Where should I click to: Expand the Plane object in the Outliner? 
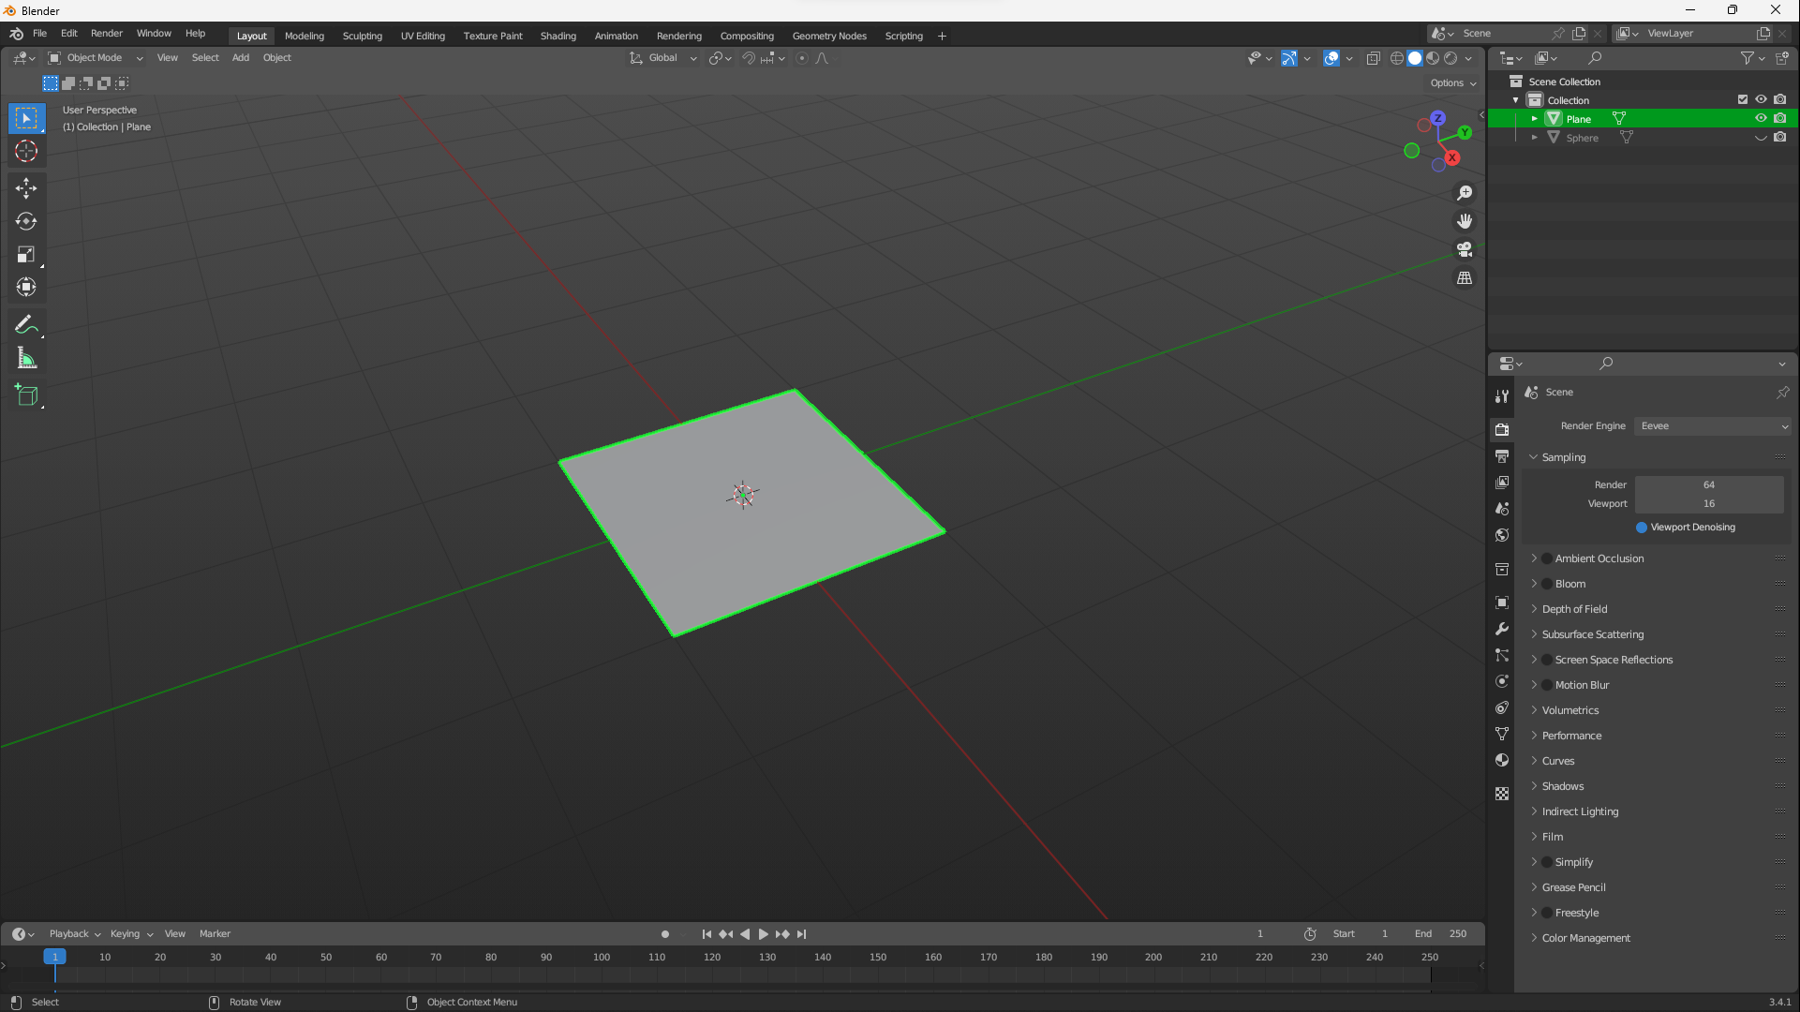point(1534,118)
